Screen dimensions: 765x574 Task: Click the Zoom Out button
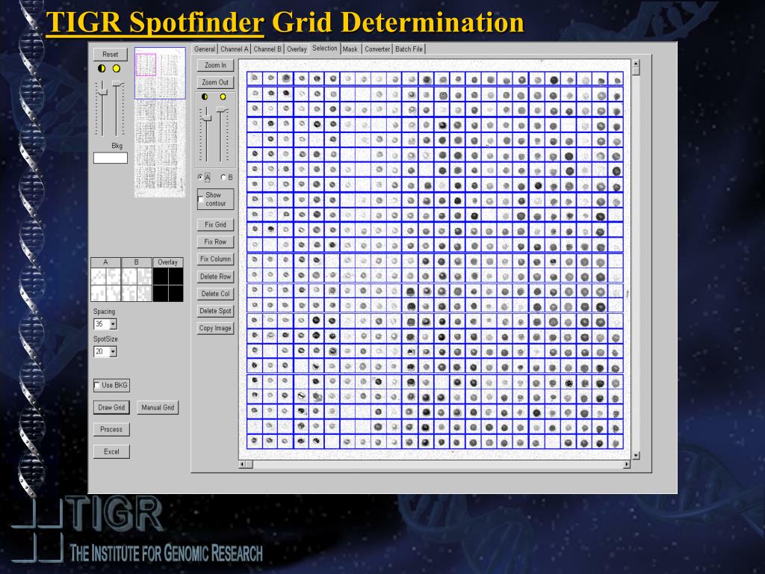click(215, 82)
